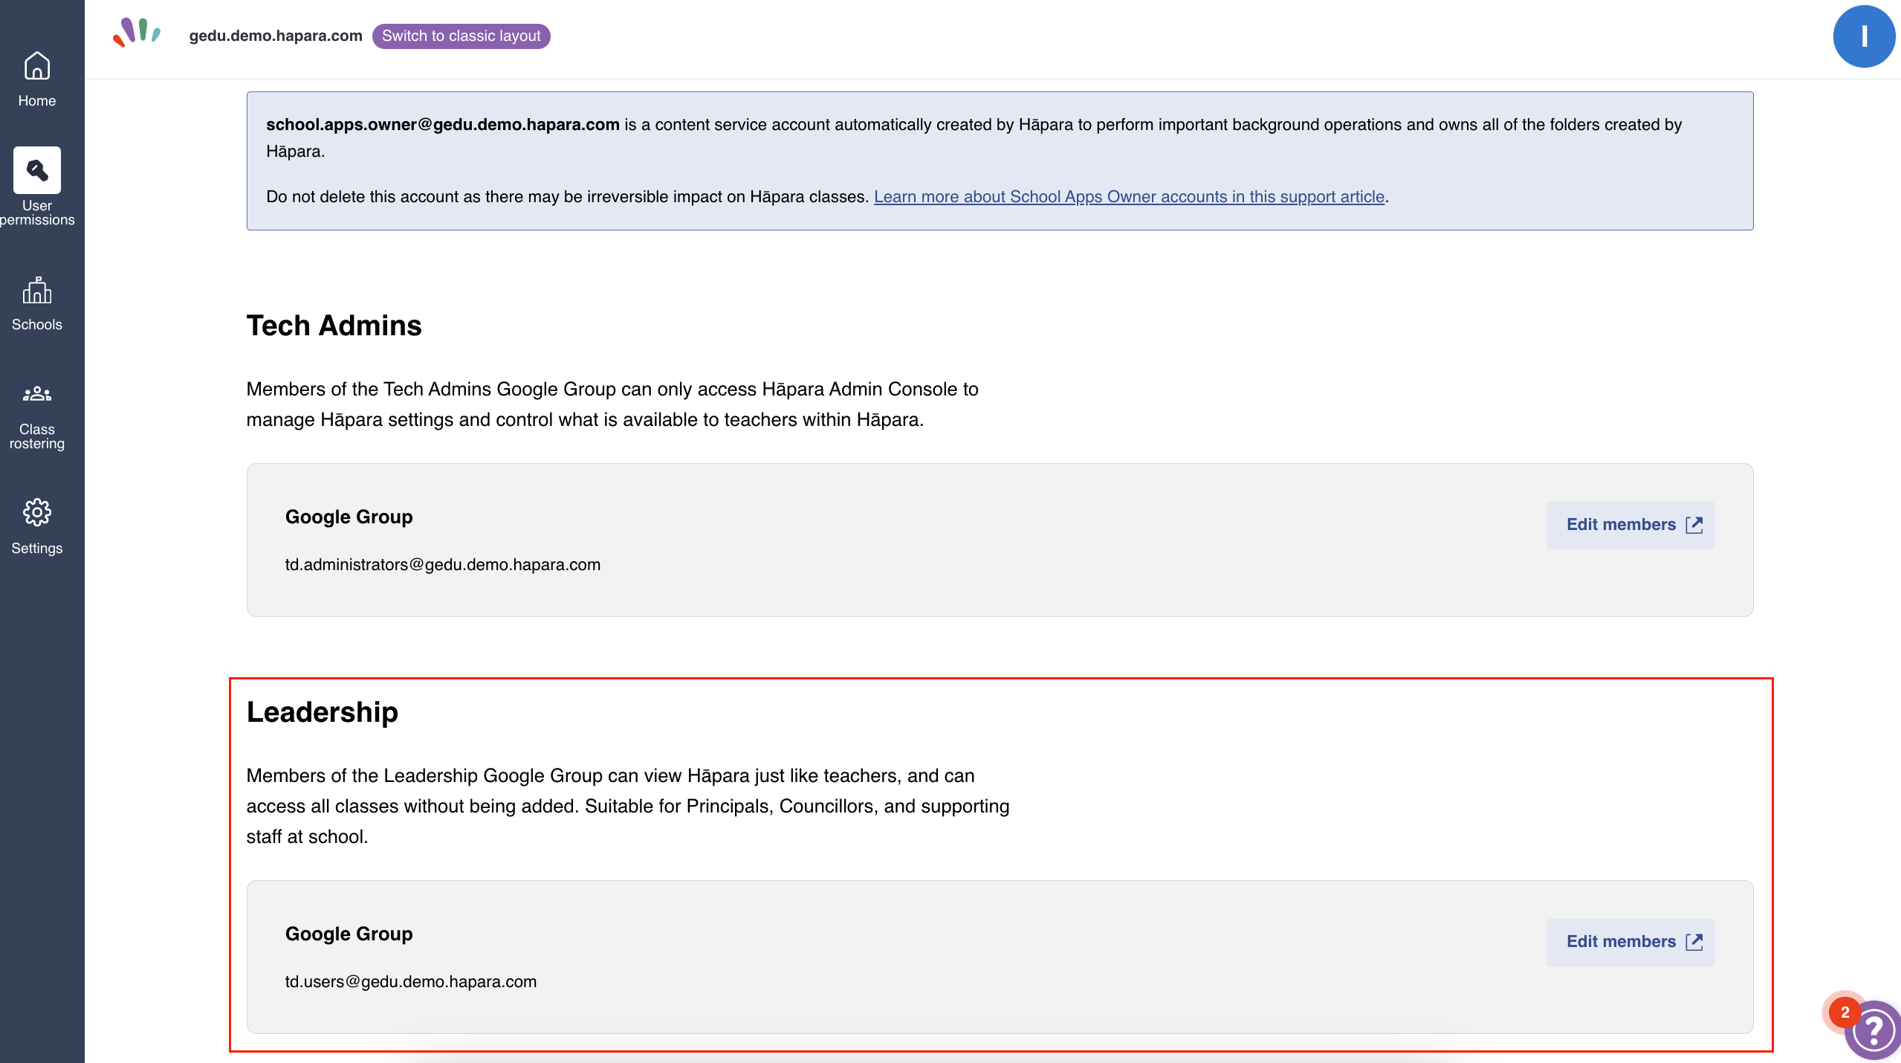1901x1063 pixels.
Task: Click Google Group label in Leadership card
Action: (x=349, y=934)
